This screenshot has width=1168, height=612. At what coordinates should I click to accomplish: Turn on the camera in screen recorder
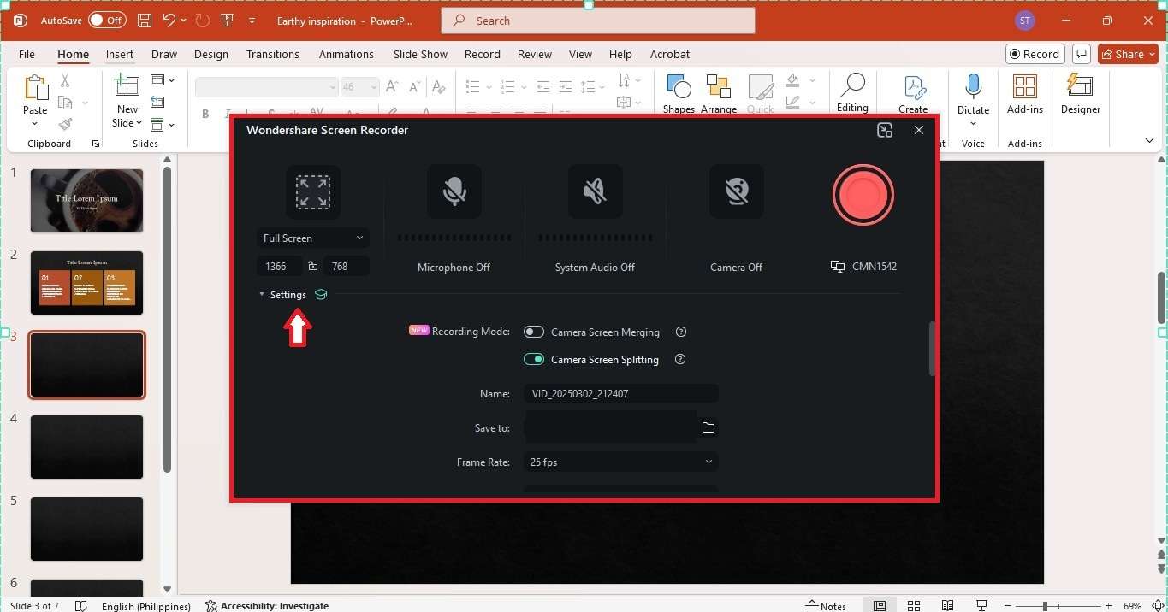click(x=736, y=192)
